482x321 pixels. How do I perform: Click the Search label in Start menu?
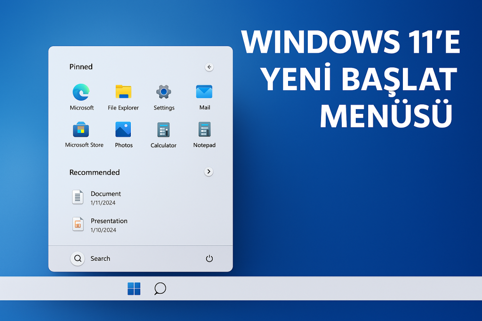click(100, 258)
